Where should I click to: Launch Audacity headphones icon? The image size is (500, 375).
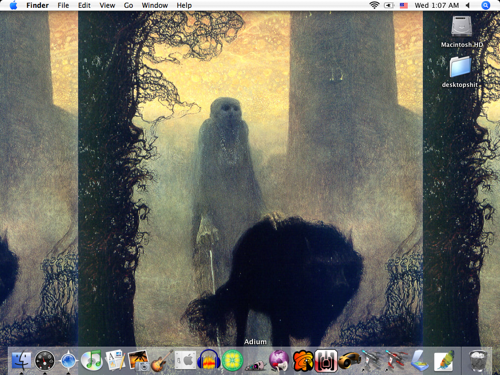click(x=208, y=361)
